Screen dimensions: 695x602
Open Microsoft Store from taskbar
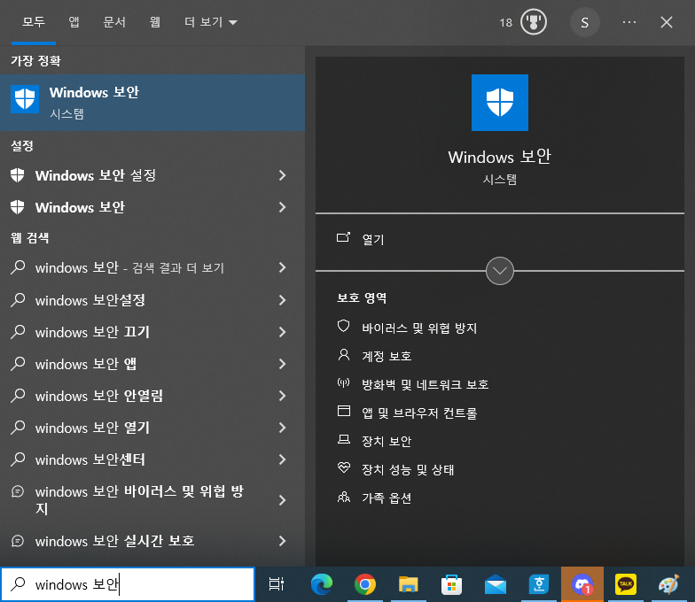point(451,584)
